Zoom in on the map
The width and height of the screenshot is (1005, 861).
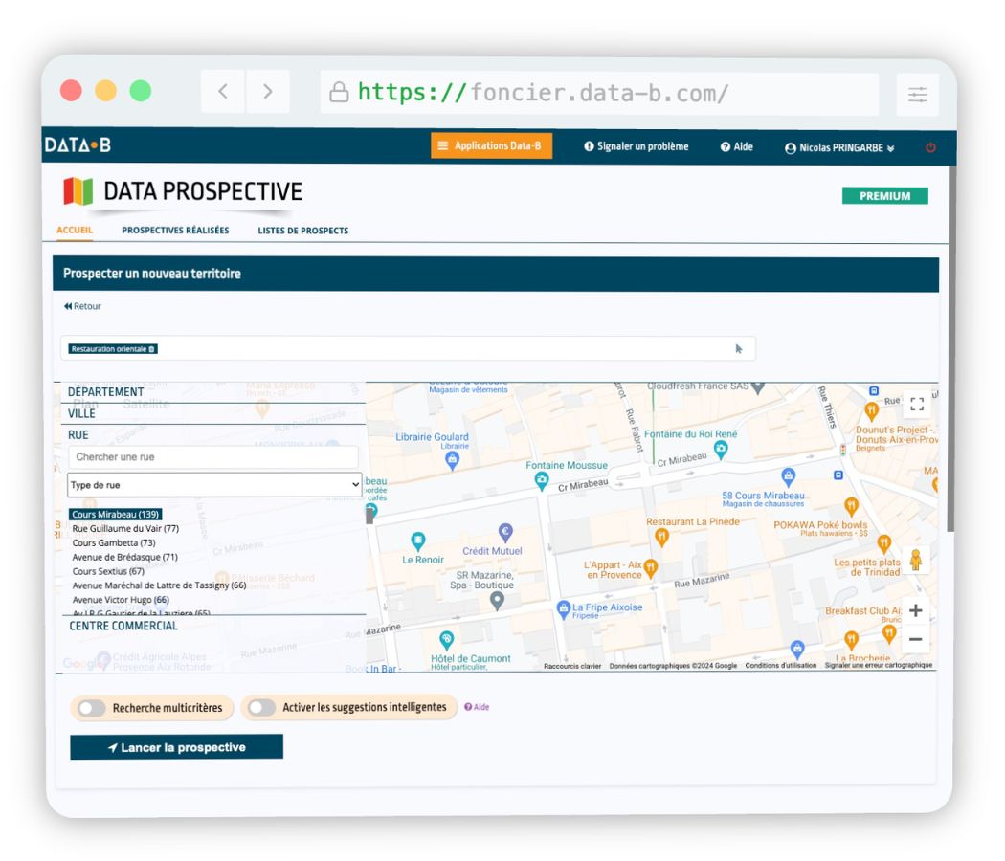click(x=915, y=610)
